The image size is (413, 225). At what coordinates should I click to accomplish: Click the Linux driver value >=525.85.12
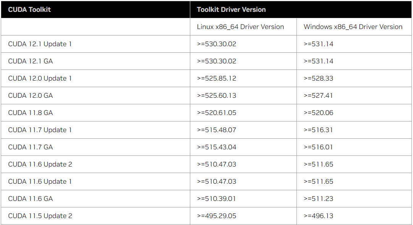(217, 78)
